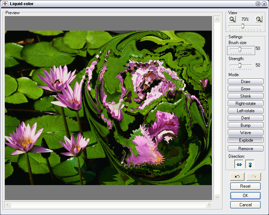Click Cancel to discard changes
269x215 pixels.
[245, 205]
